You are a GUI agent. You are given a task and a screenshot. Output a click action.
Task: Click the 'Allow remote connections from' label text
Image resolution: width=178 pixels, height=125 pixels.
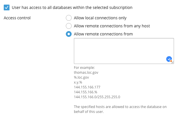[x=103, y=34]
